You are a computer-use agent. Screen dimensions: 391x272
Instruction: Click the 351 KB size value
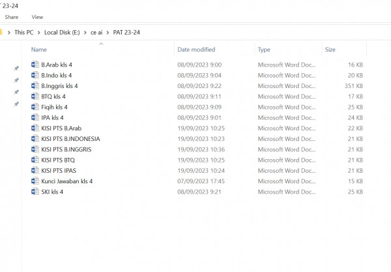tap(354, 86)
